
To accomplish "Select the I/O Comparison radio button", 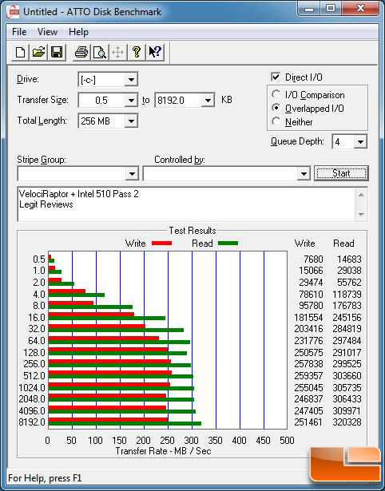I will coord(276,94).
